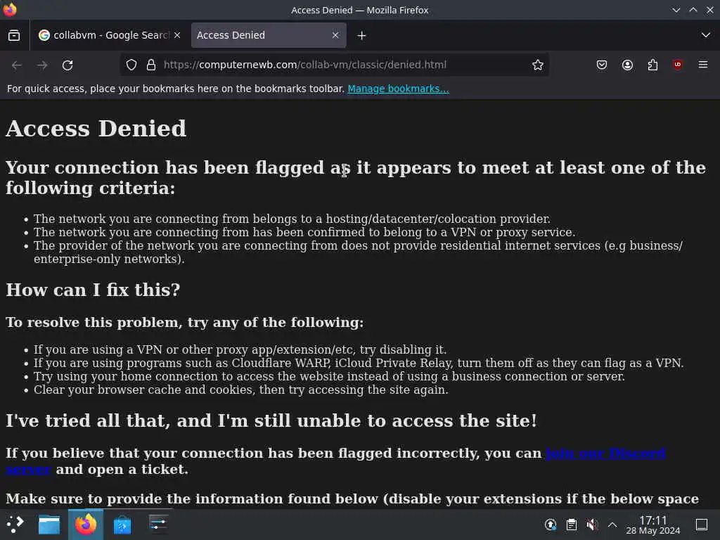
Task: Close the Access Denied tab
Action: pos(335,35)
